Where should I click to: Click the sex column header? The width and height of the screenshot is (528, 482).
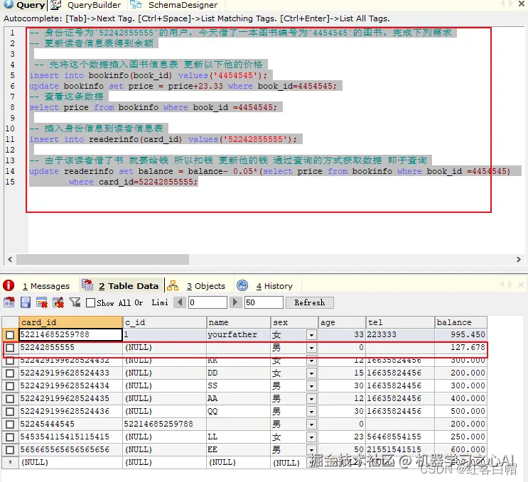click(294, 322)
